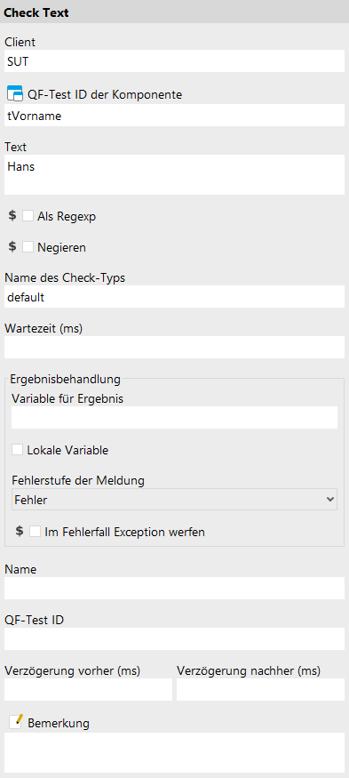The width and height of the screenshot is (349, 778).
Task: Select the Name des Check-Typs field
Action: click(174, 297)
